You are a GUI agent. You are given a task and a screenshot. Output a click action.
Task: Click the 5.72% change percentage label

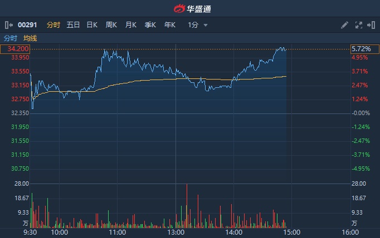pyautogui.click(x=360, y=49)
